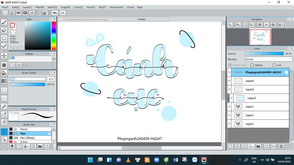Click the layer Opacity slider
Viewport: 294px width, 165px height.
click(264, 54)
